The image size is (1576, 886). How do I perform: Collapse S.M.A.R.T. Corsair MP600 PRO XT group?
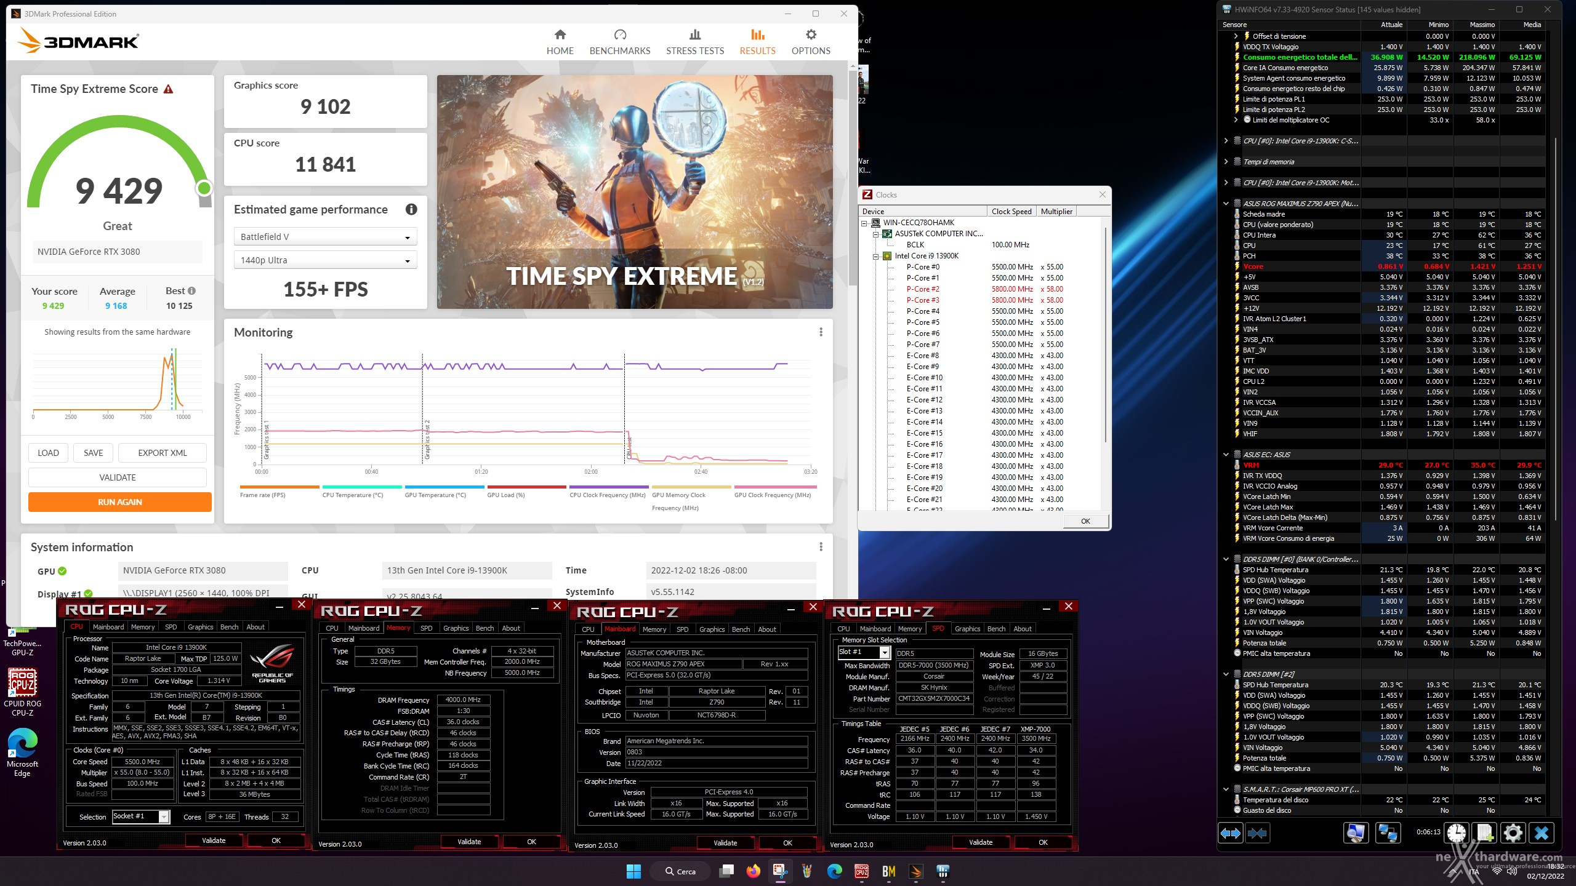tap(1226, 789)
